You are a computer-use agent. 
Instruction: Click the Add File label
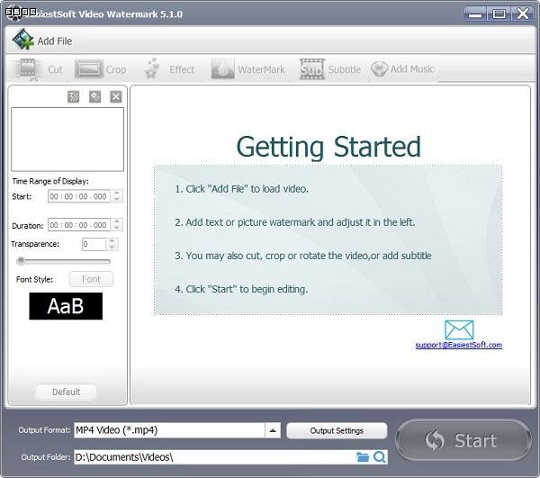(x=55, y=41)
